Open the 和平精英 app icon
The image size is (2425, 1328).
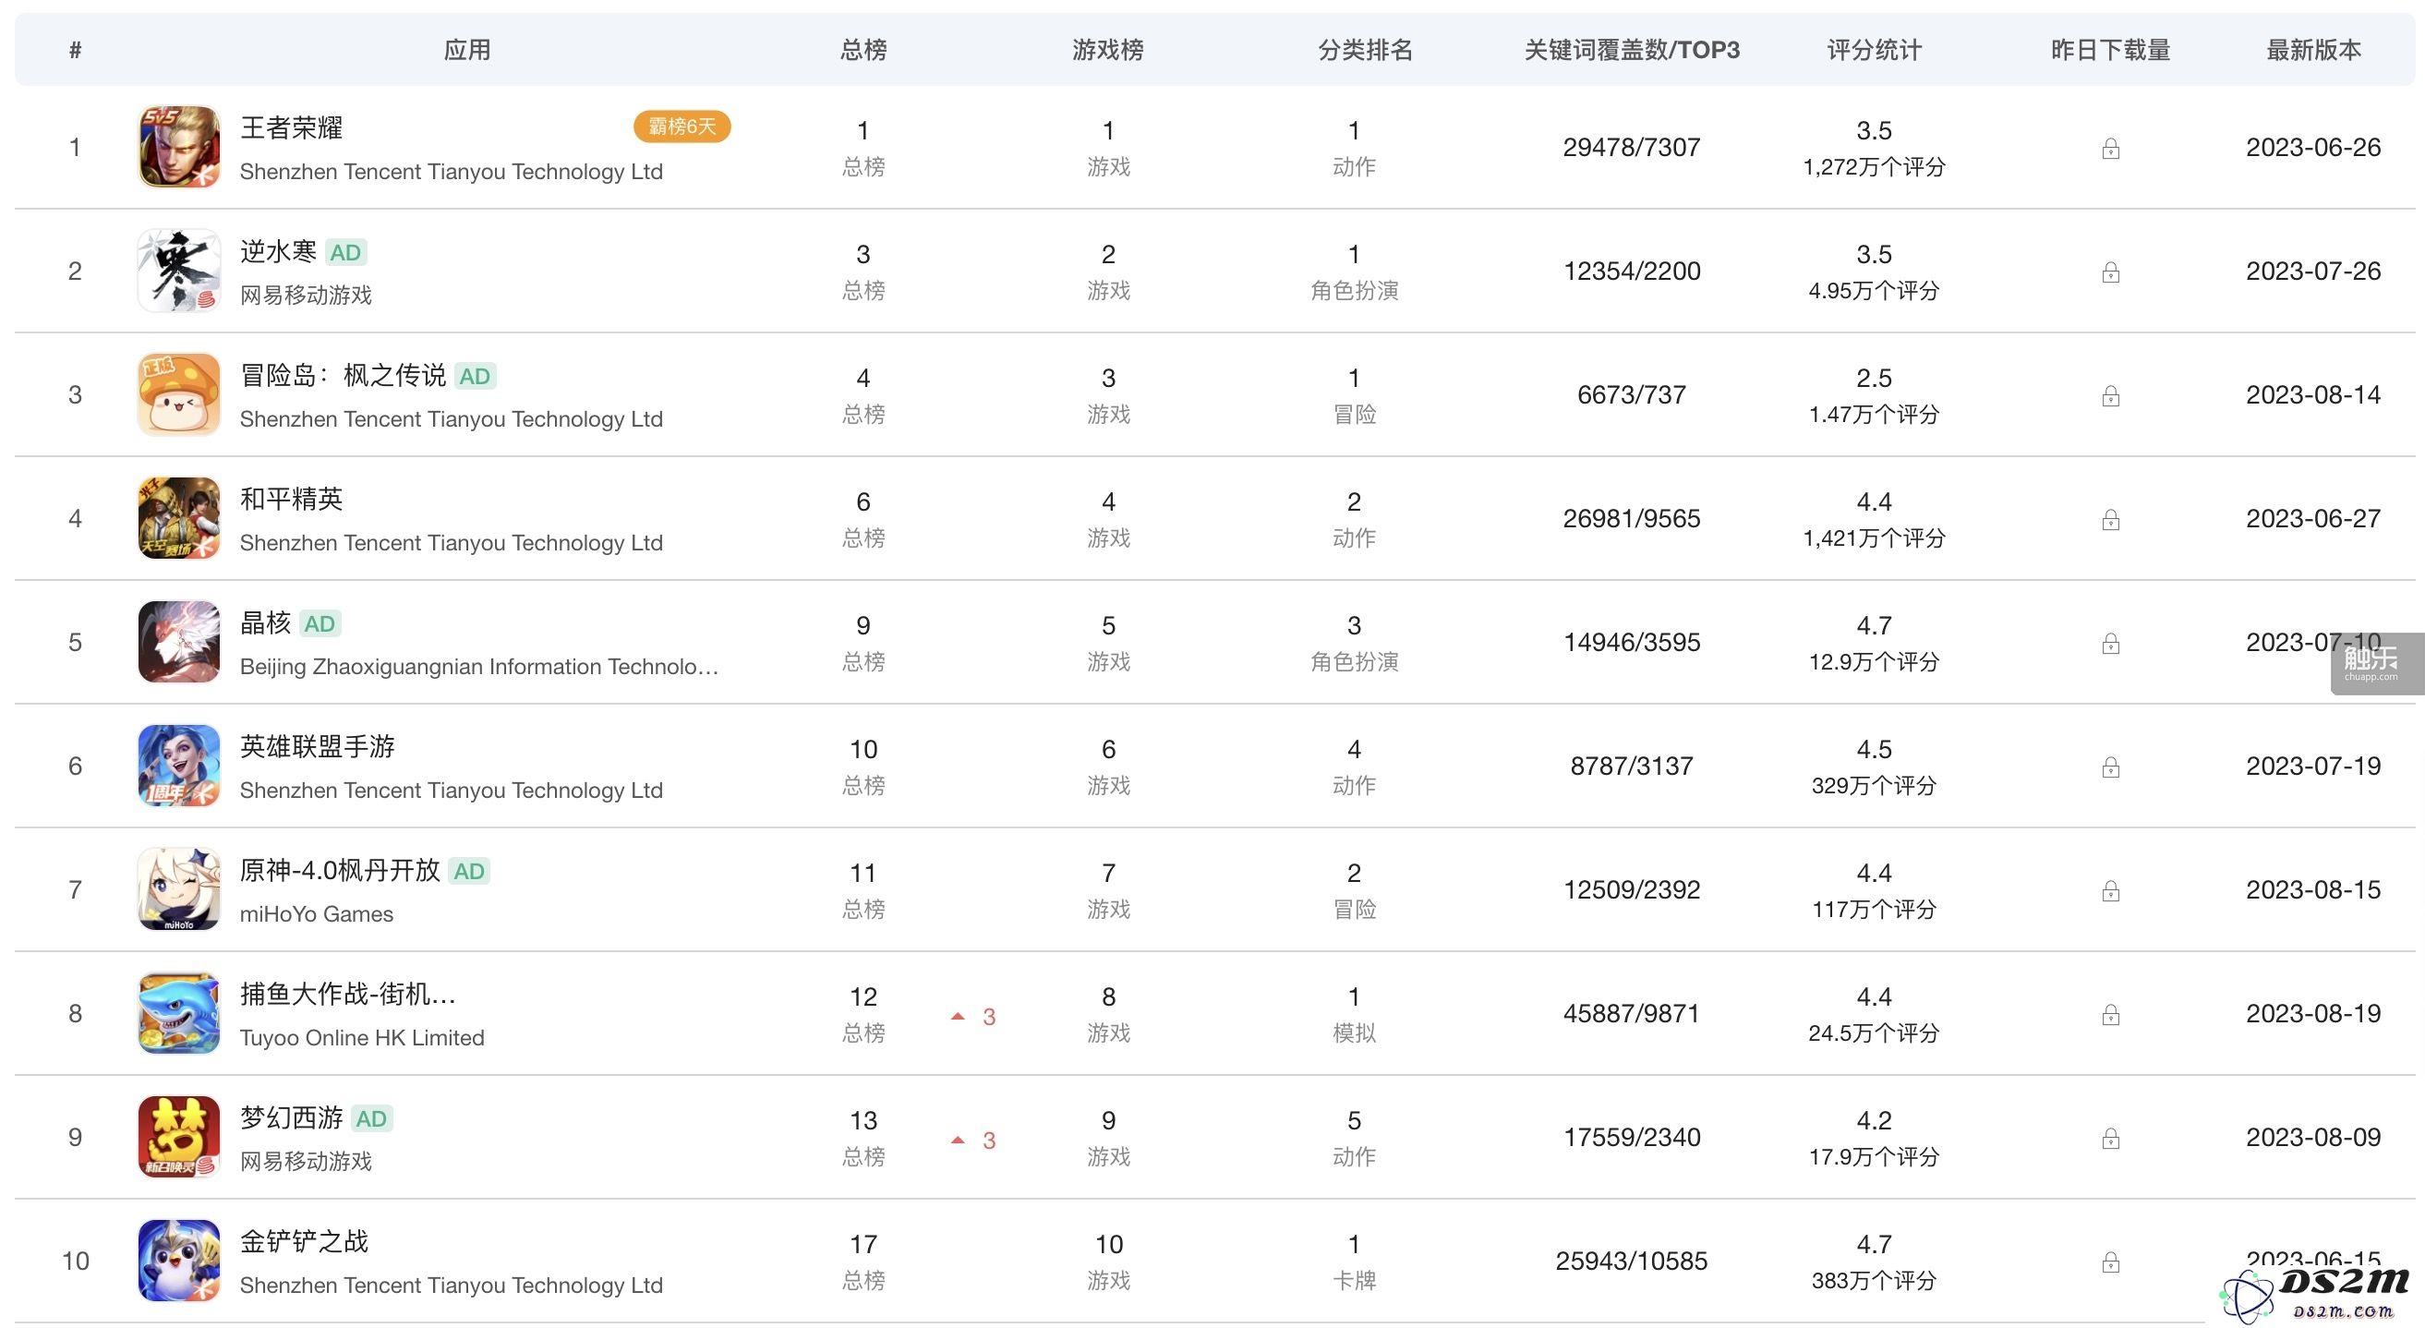pos(179,519)
